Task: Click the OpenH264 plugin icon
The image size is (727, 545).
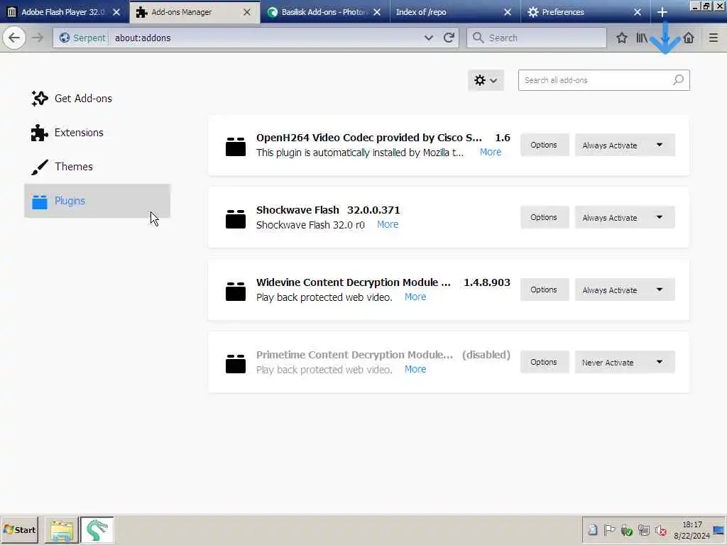Action: click(236, 146)
